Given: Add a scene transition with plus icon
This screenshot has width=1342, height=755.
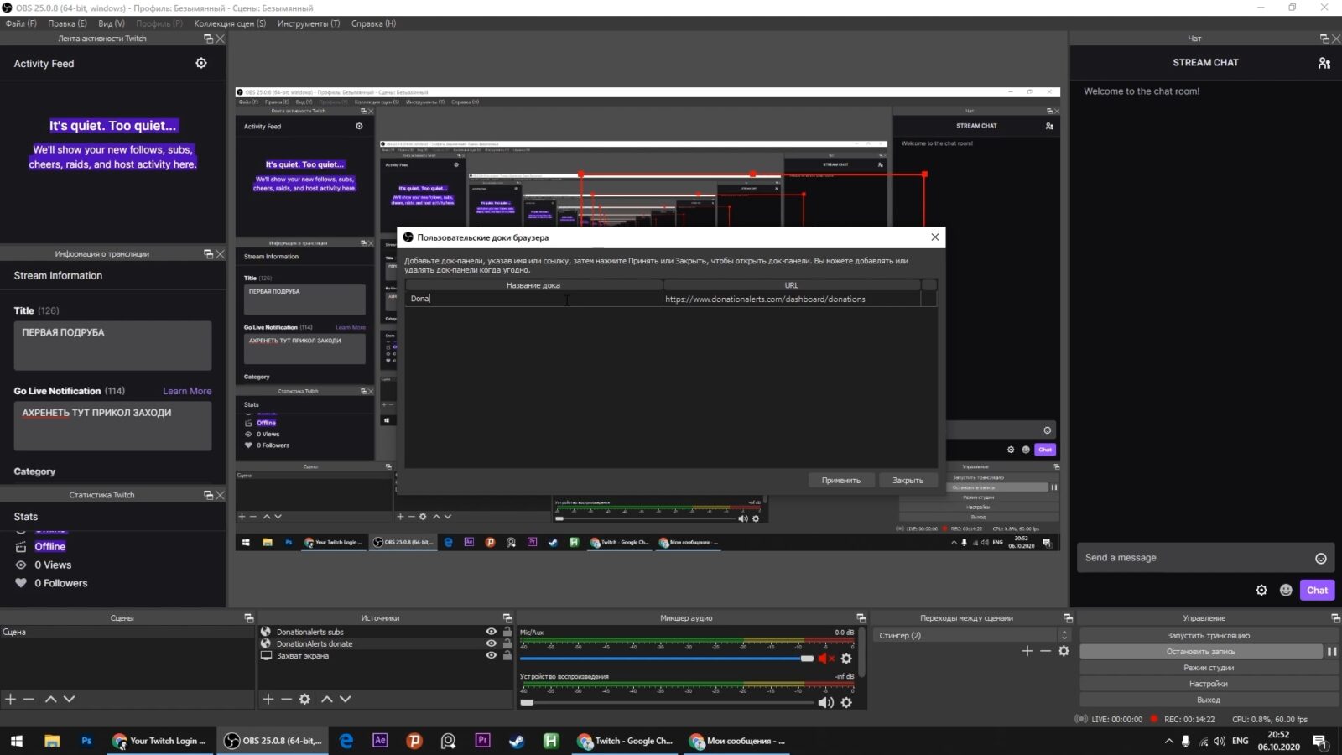Looking at the screenshot, I should (x=1027, y=651).
